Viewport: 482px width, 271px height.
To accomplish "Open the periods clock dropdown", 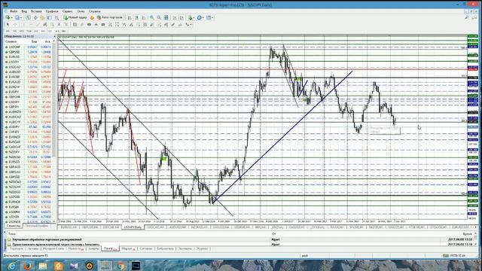I will [200, 17].
